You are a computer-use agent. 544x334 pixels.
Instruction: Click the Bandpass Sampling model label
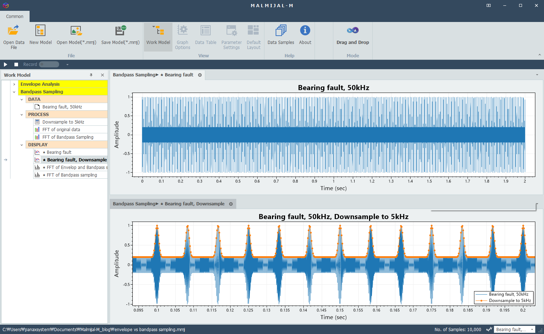(42, 92)
